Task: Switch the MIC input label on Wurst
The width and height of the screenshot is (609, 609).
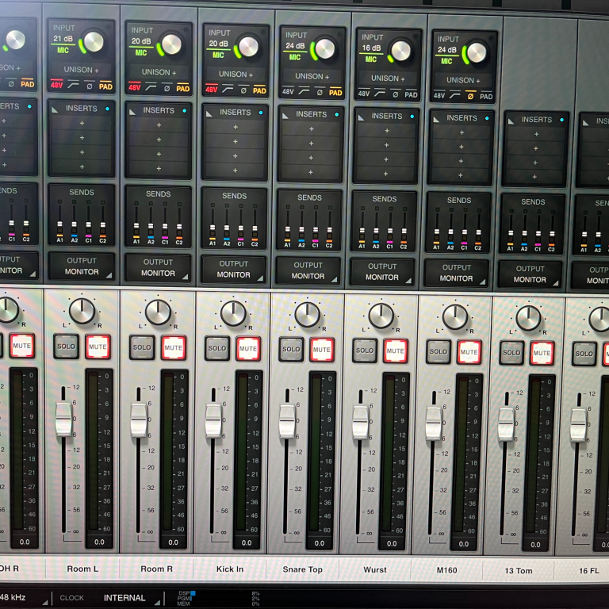Action: pos(371,59)
